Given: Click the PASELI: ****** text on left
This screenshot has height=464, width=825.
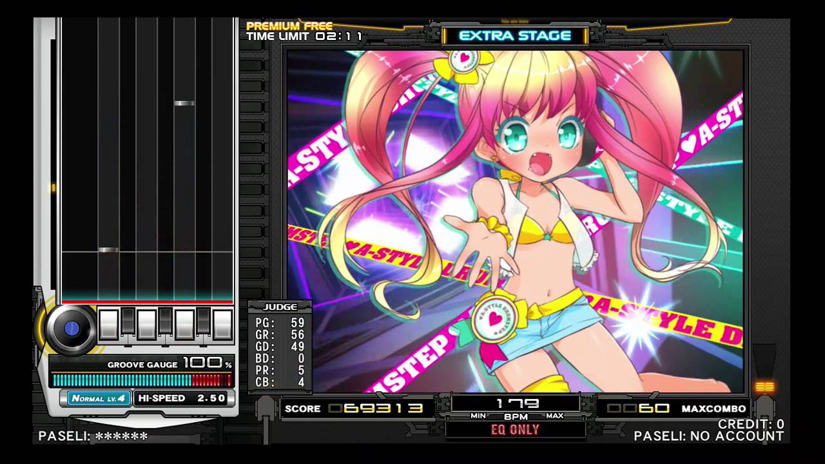Looking at the screenshot, I should pyautogui.click(x=93, y=436).
